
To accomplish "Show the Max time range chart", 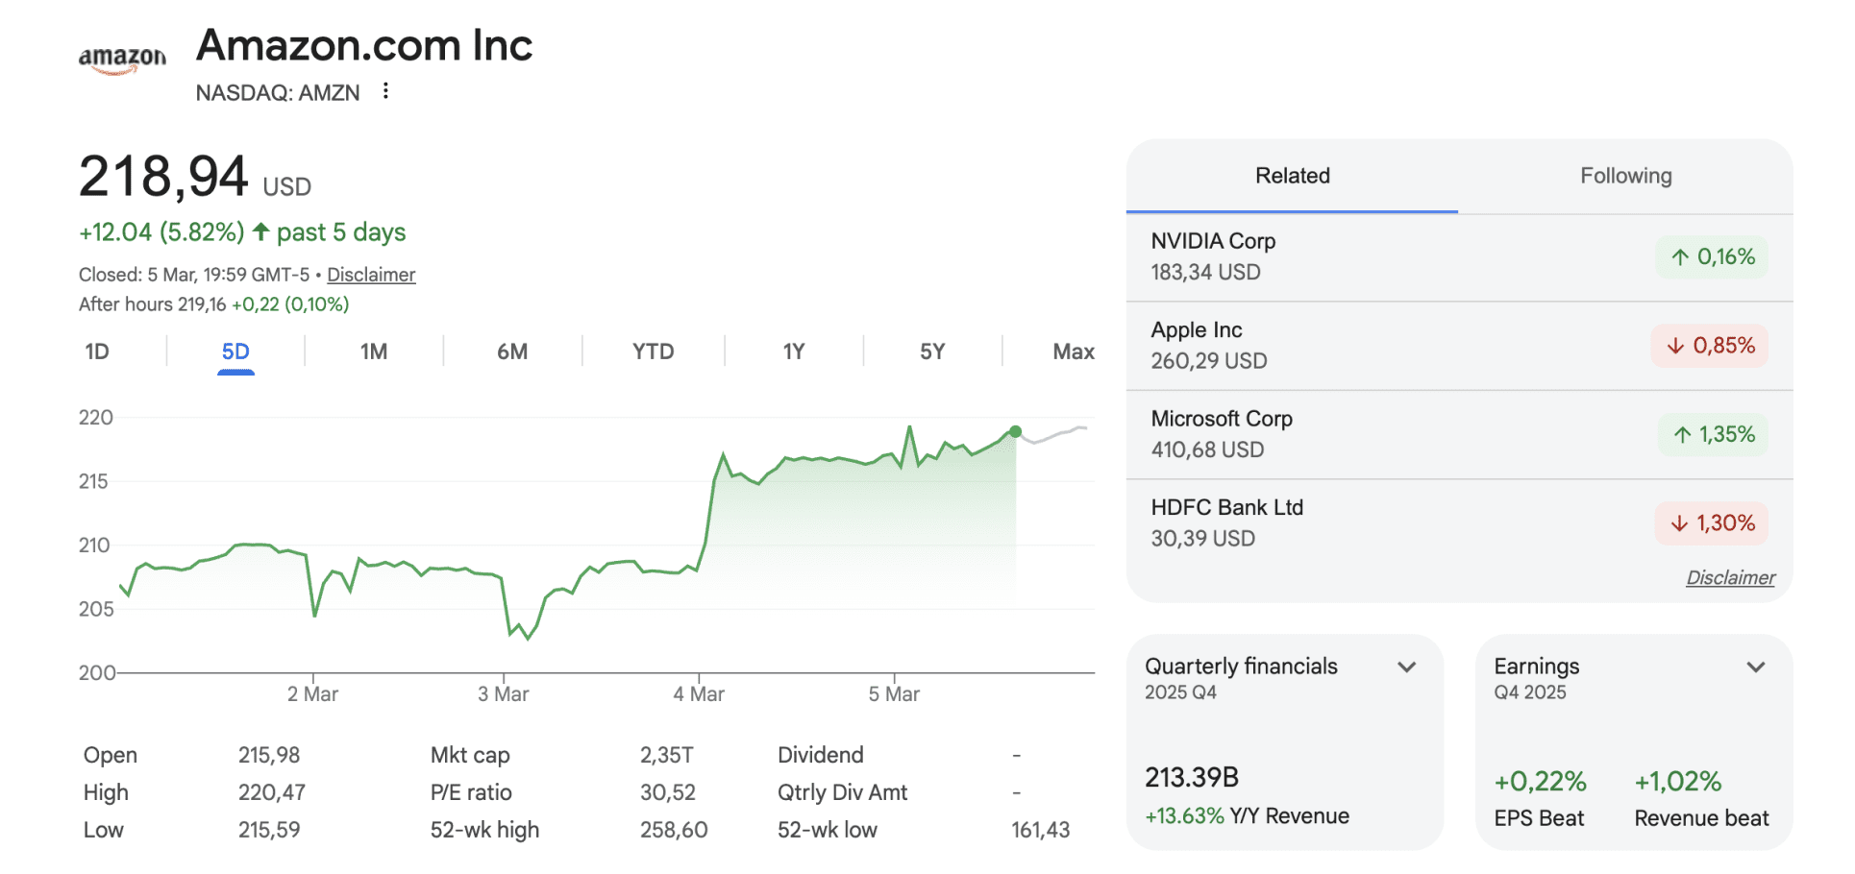I will (1073, 352).
